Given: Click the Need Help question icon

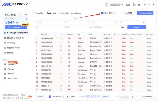Looking at the screenshot, I should (5, 78).
